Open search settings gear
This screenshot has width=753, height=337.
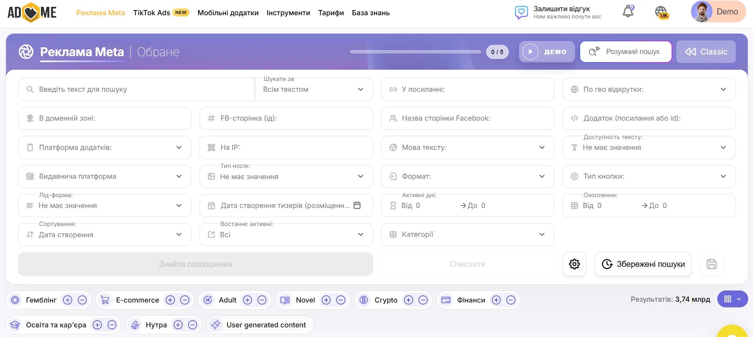pyautogui.click(x=574, y=264)
